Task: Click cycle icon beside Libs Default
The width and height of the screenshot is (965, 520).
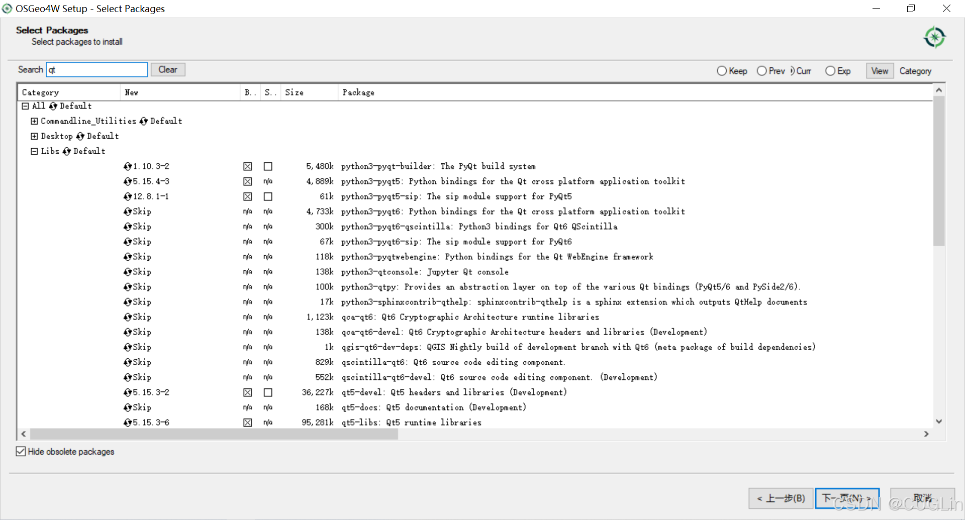Action: [x=67, y=151]
